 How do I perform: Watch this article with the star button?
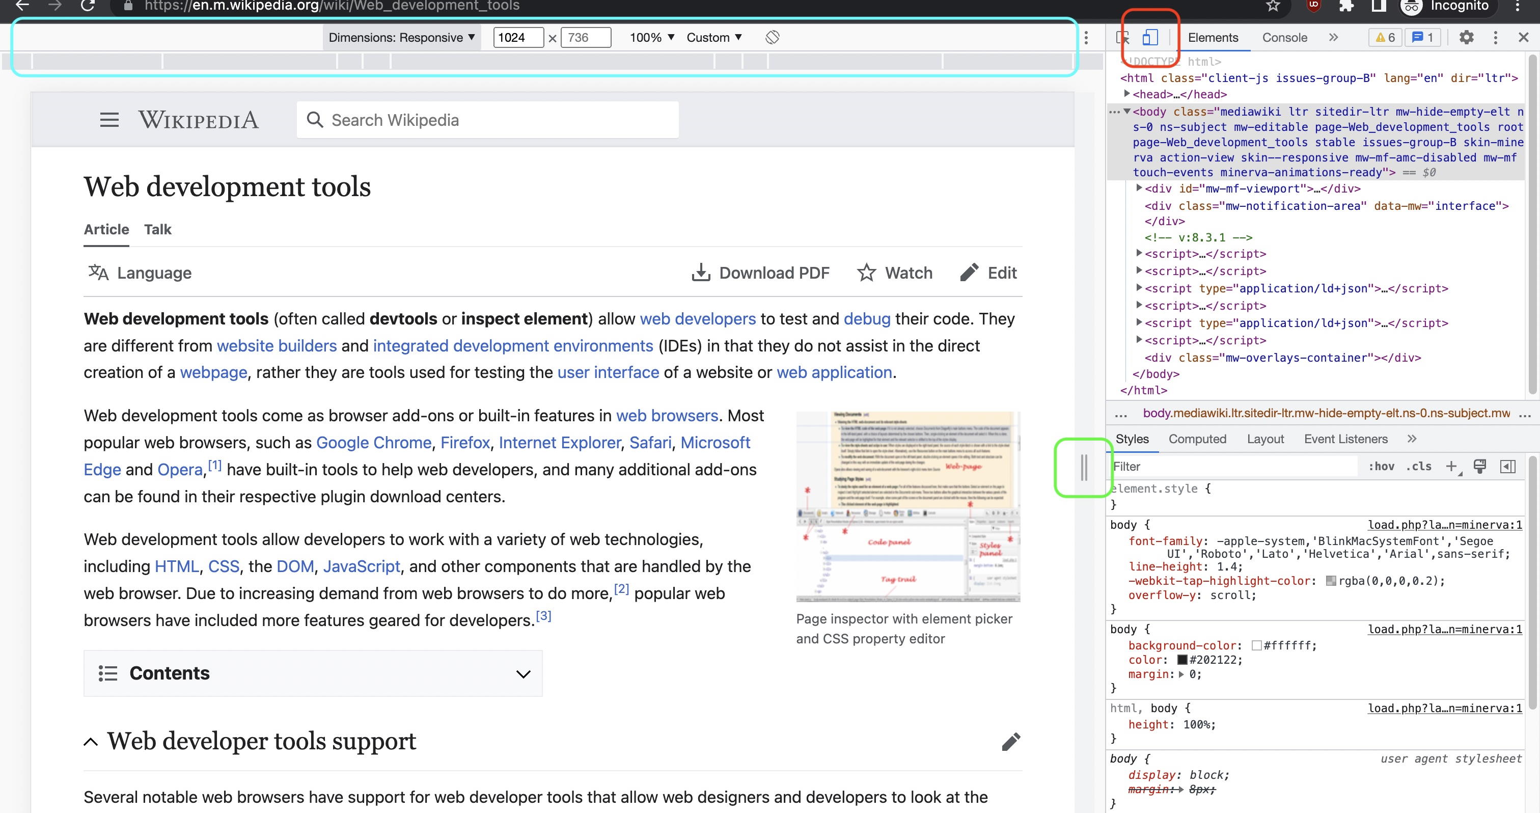(x=894, y=273)
